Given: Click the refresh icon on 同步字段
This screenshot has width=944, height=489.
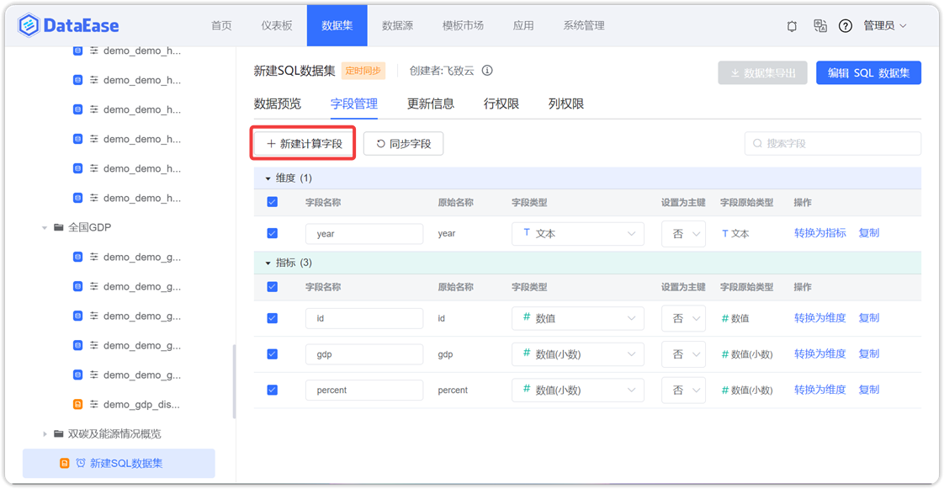Looking at the screenshot, I should pyautogui.click(x=380, y=144).
